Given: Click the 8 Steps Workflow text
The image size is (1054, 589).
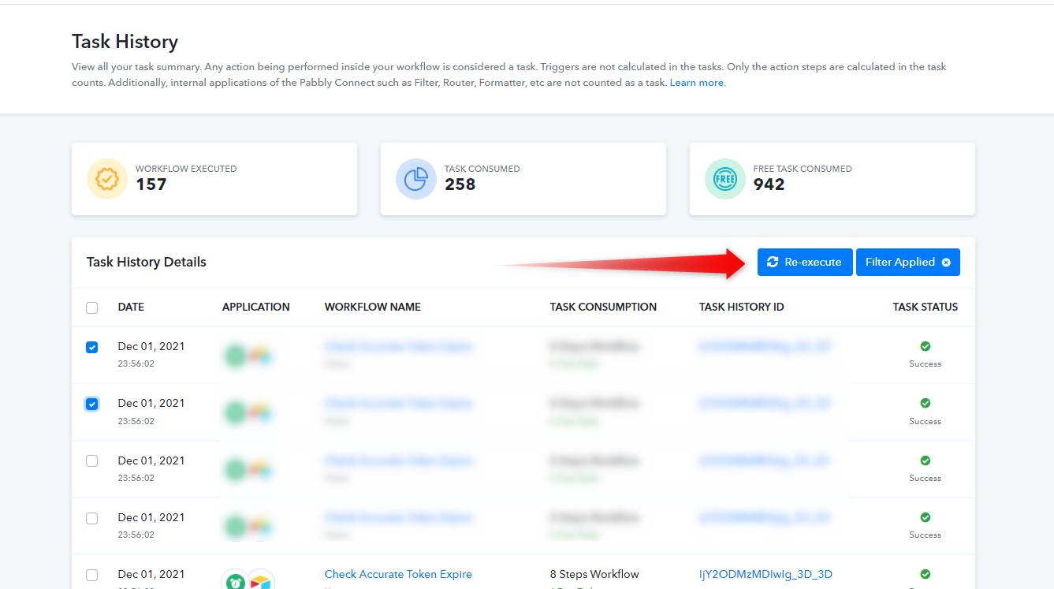Looking at the screenshot, I should (594, 574).
